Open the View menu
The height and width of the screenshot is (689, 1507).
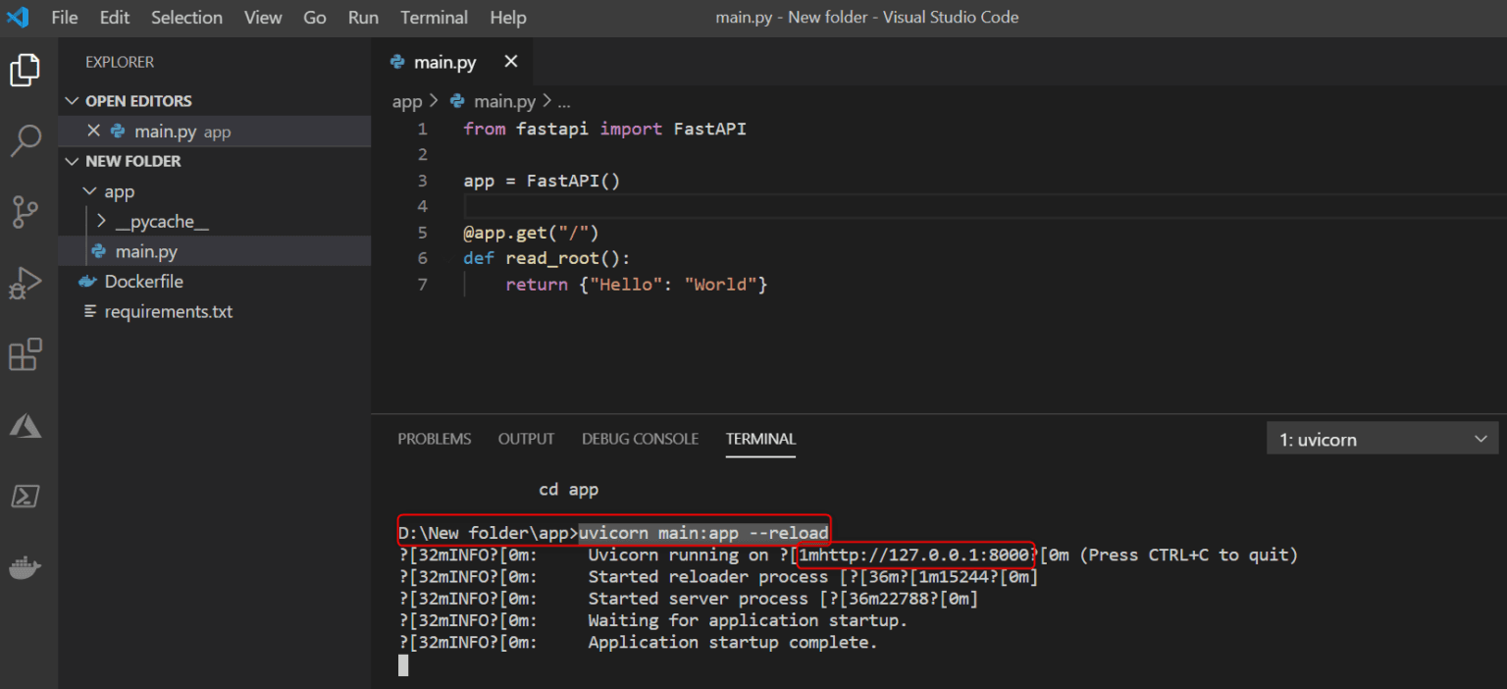tap(263, 18)
